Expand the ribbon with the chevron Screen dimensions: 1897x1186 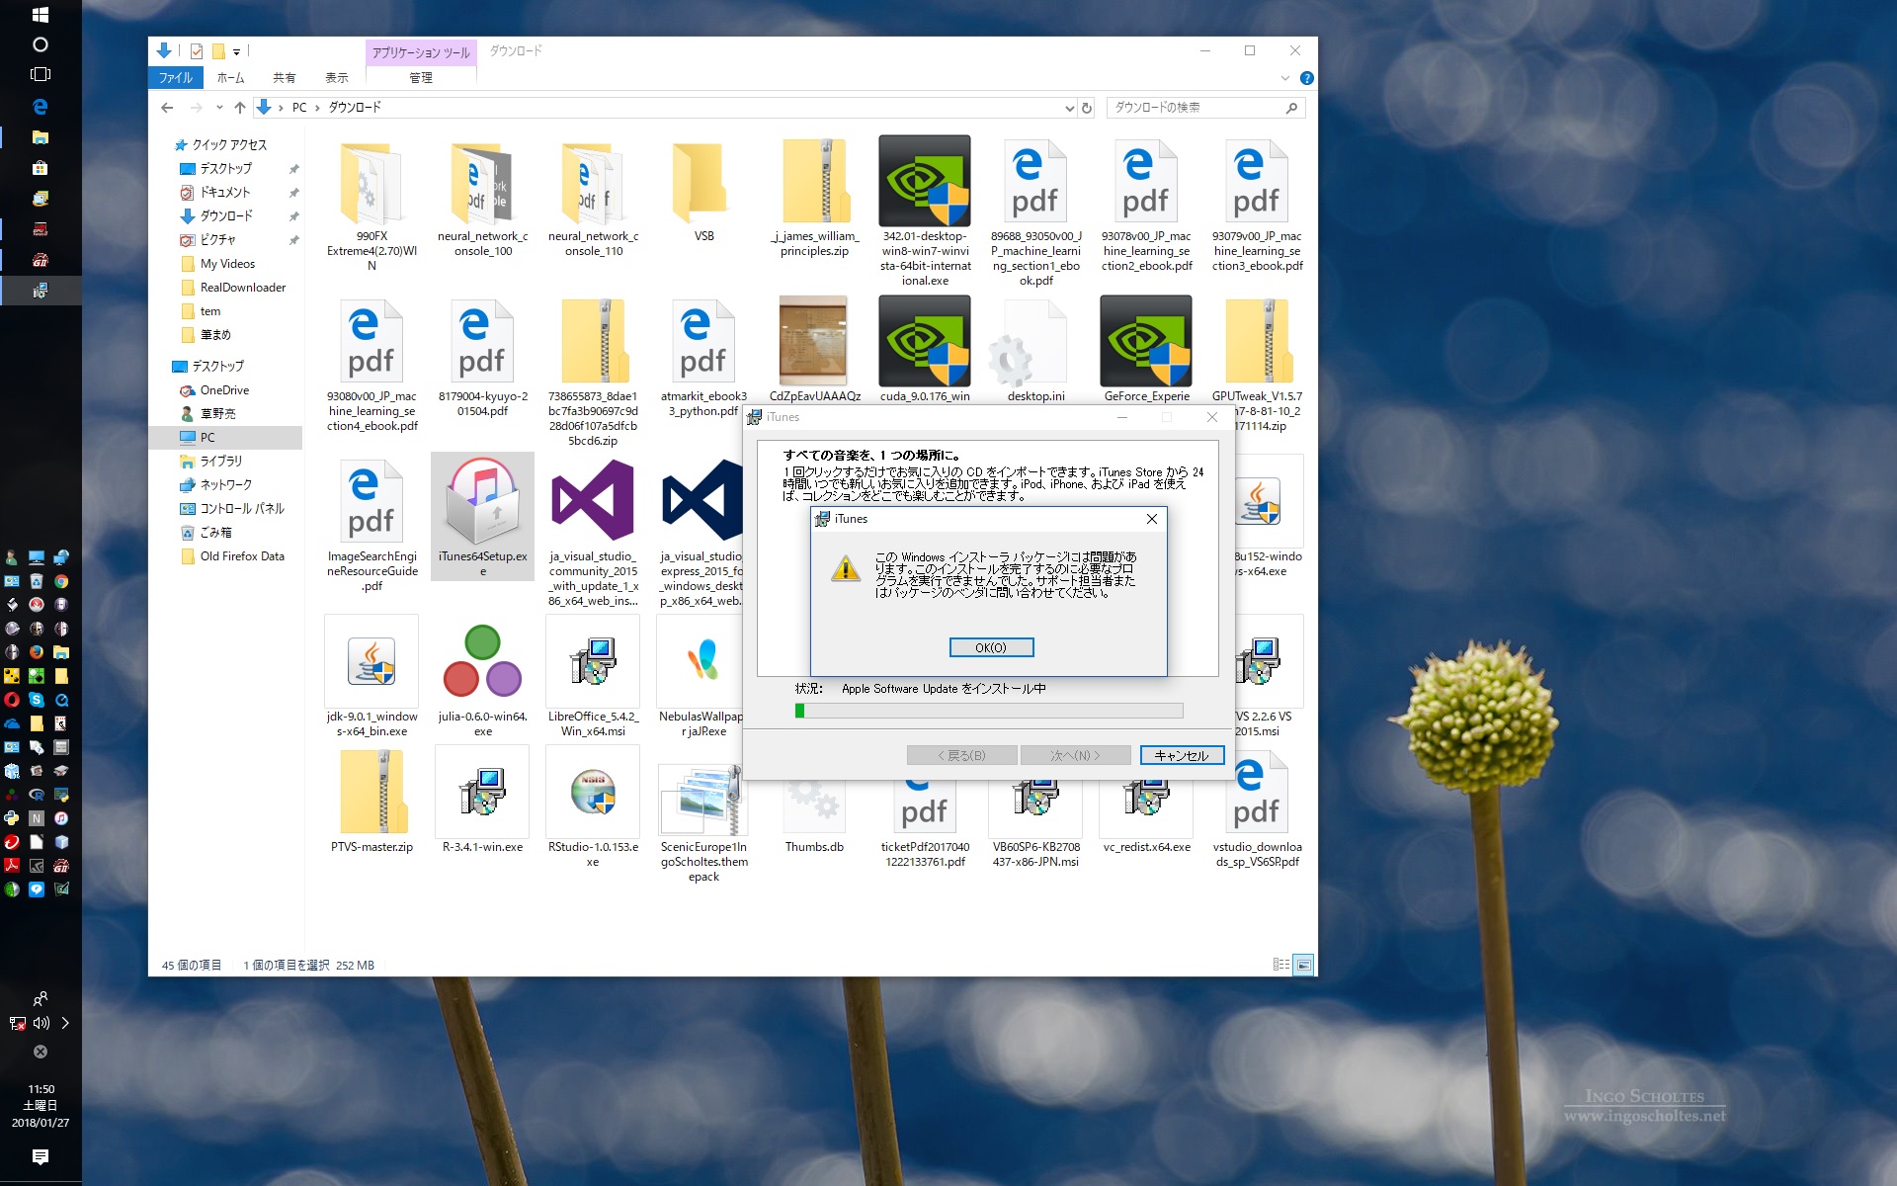point(1284,78)
